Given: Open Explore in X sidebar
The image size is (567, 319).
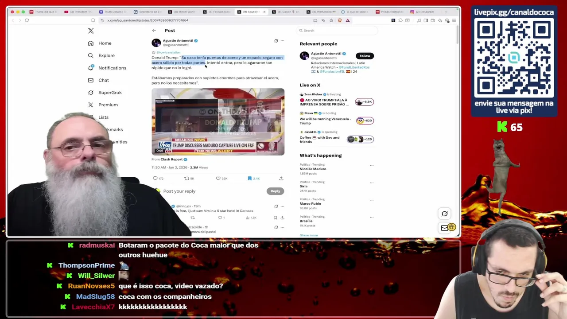Looking at the screenshot, I should 101,55.
